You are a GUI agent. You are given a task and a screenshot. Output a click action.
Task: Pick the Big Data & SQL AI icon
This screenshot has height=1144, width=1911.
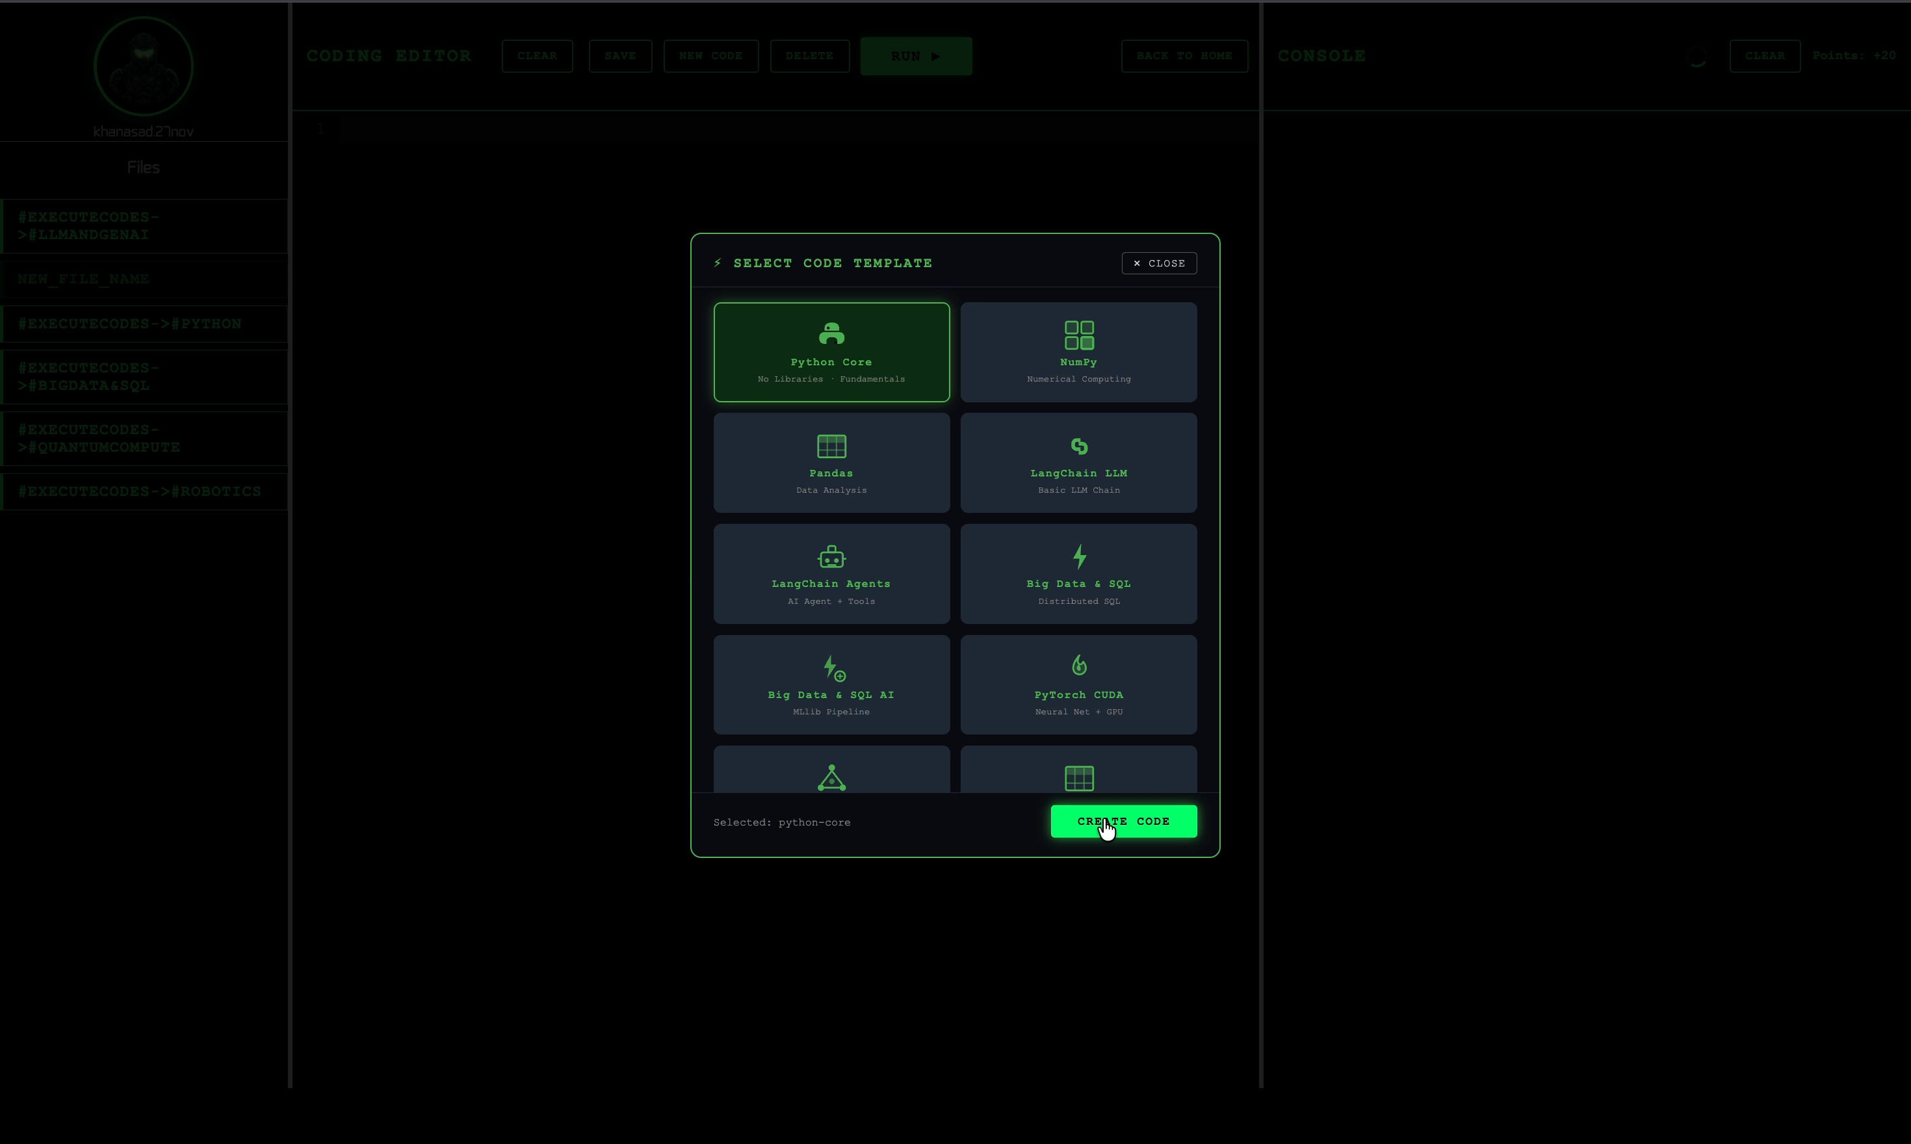834,668
